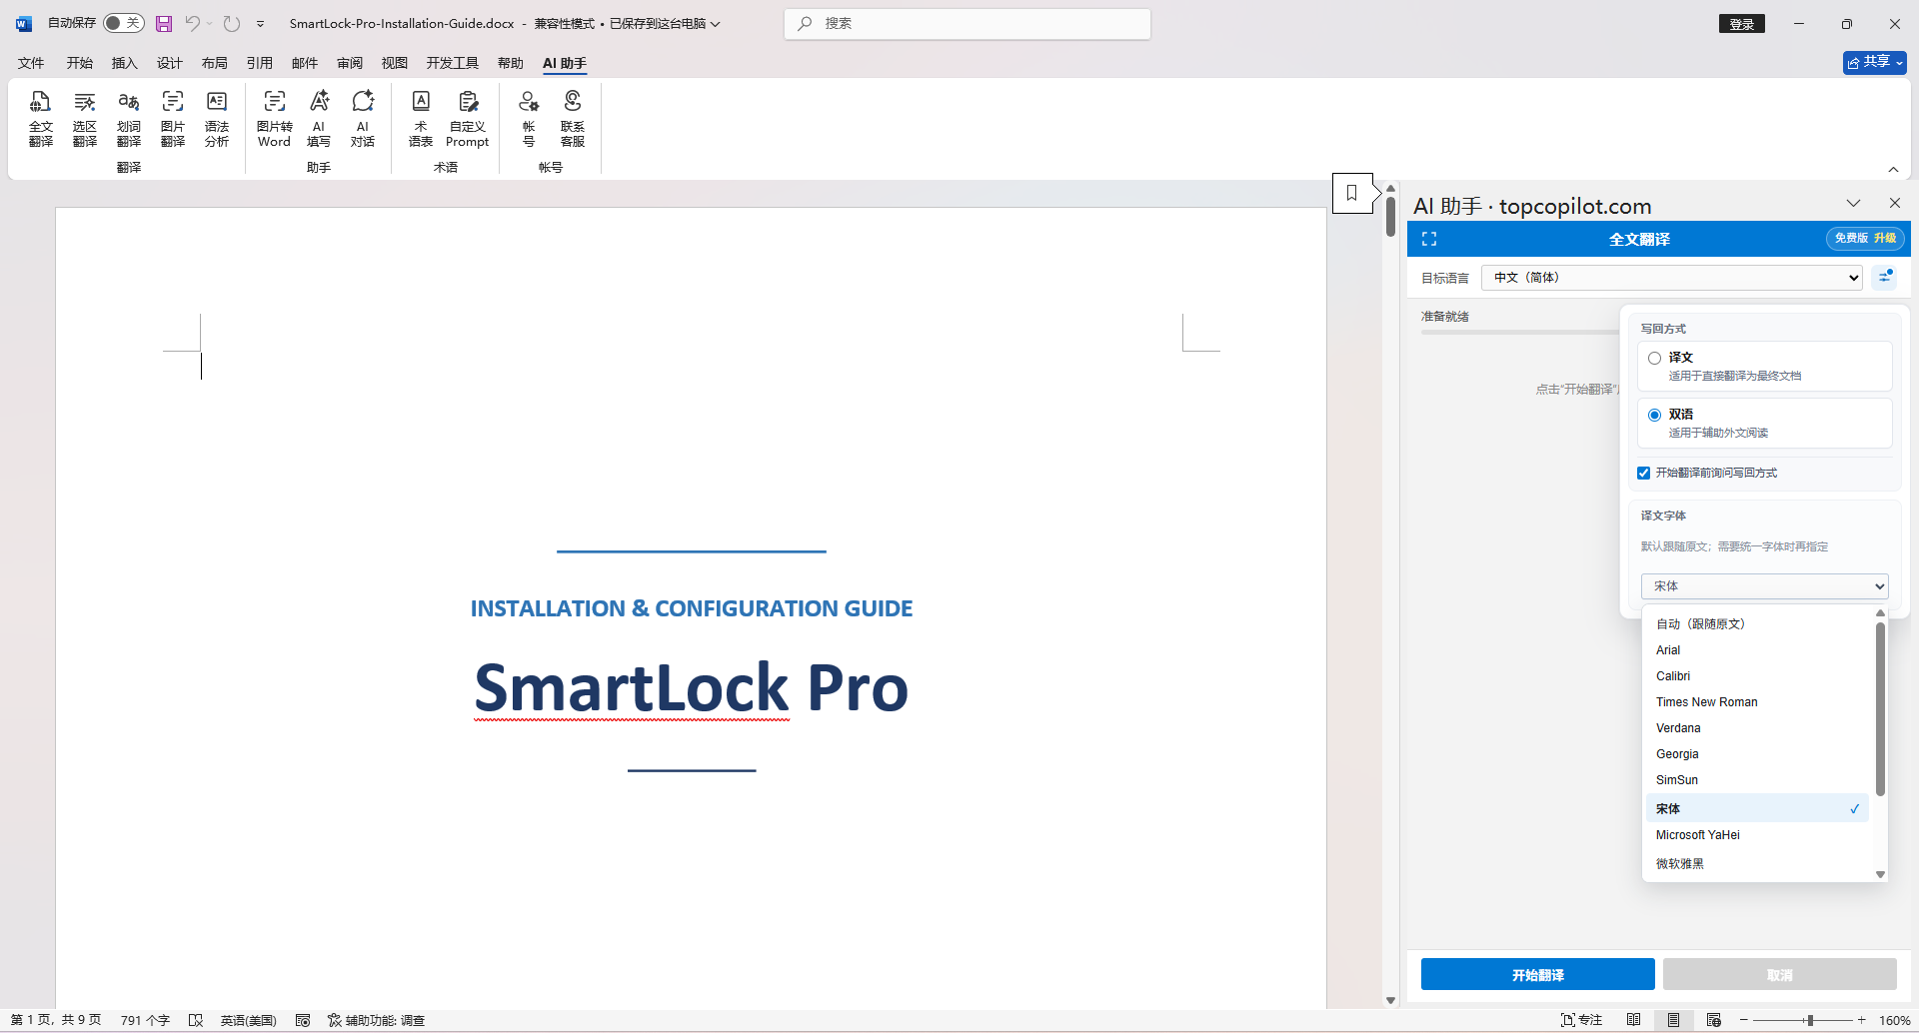
Task: Start an AI对话 from the ribbon
Action: [363, 119]
